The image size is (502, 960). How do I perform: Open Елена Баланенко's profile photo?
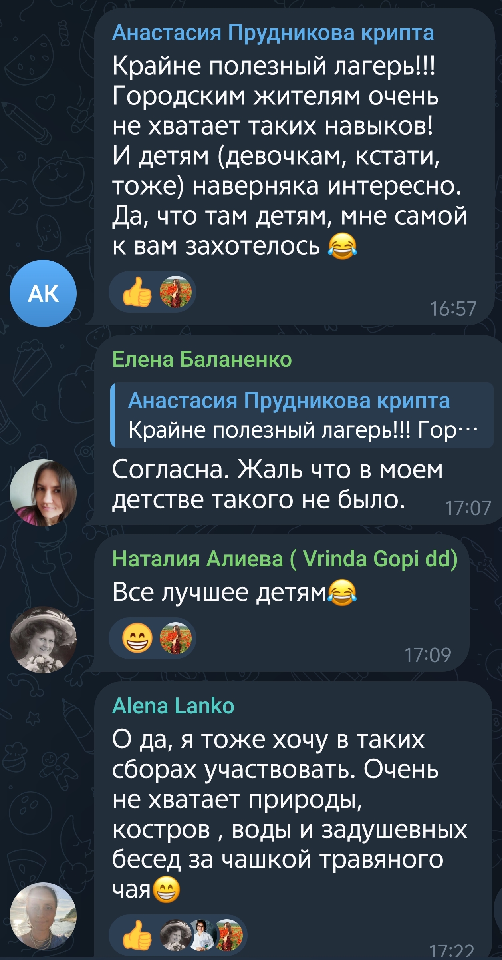click(43, 493)
